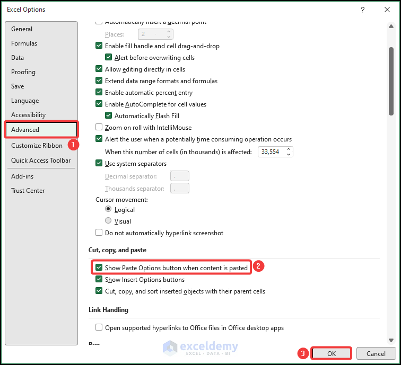Click the vertical scrollbar thumb
Viewport: 401px width, 365px height.
coord(391,81)
